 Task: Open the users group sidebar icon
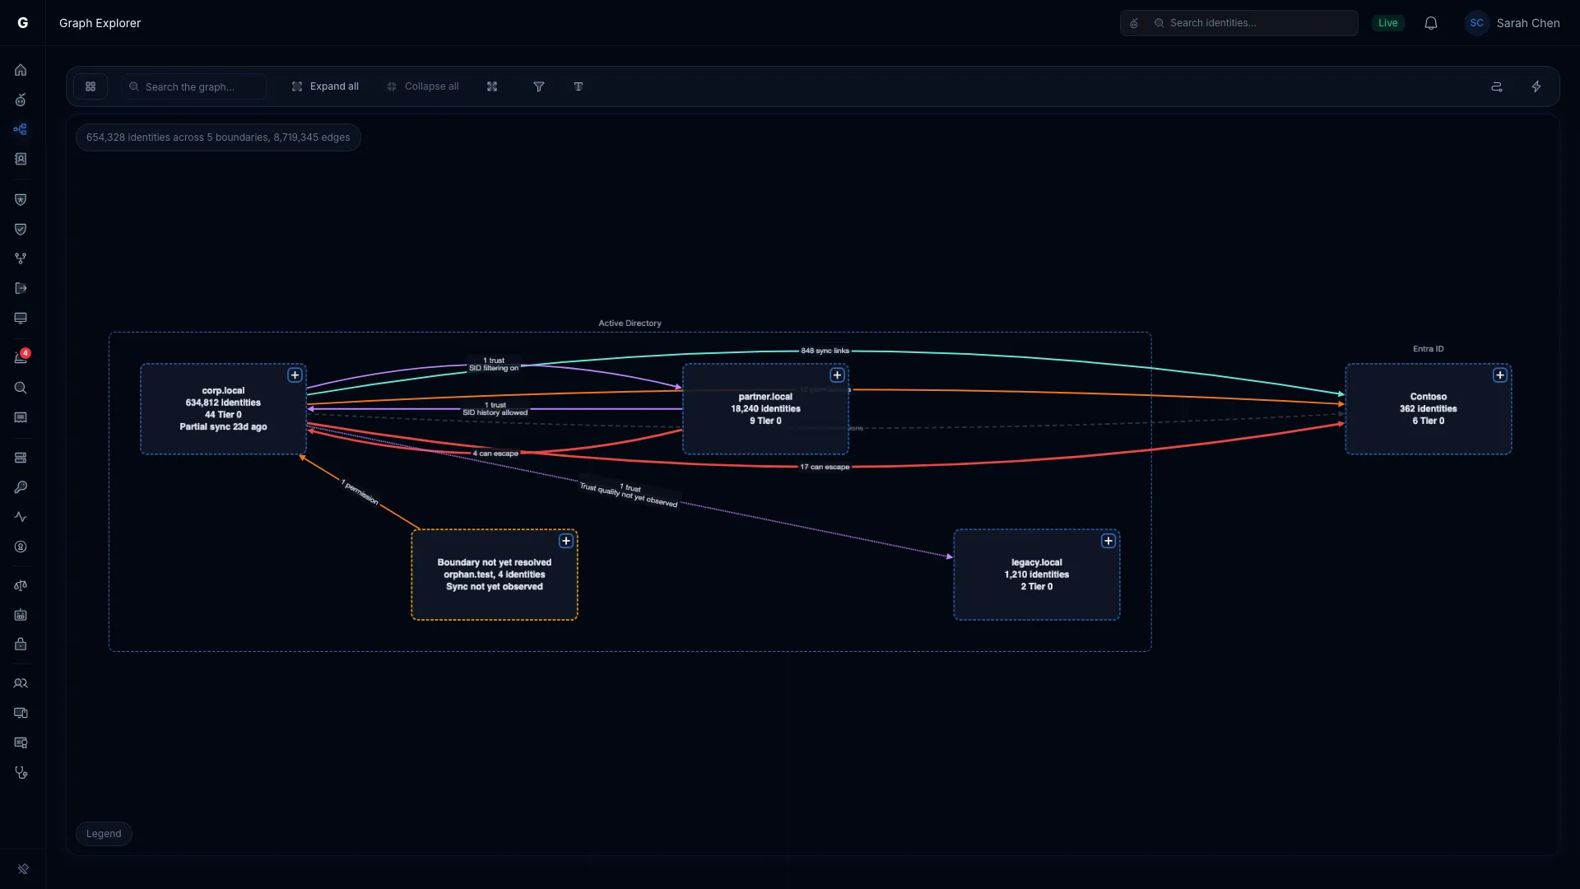point(21,683)
